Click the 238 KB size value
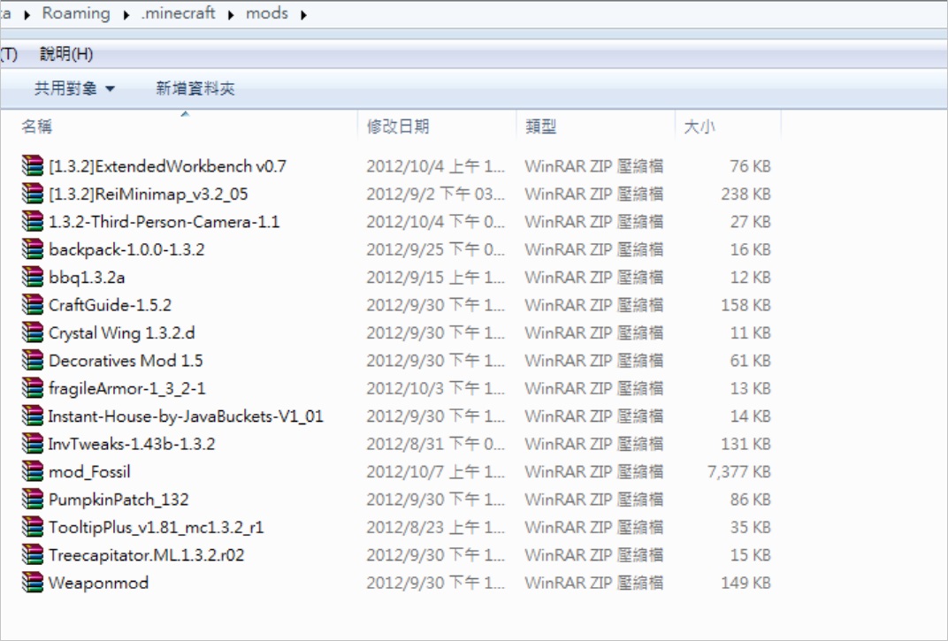Viewport: 948px width, 641px height. pos(745,195)
